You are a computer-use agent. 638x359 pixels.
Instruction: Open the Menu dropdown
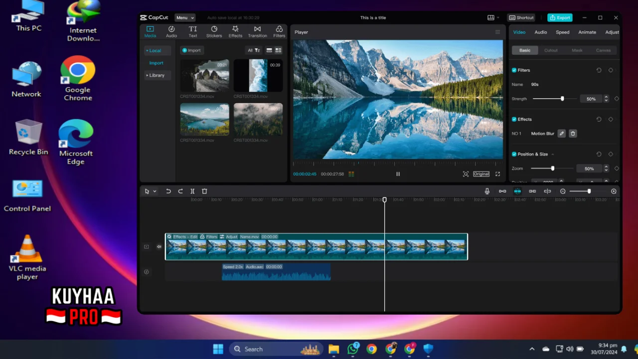pos(185,17)
